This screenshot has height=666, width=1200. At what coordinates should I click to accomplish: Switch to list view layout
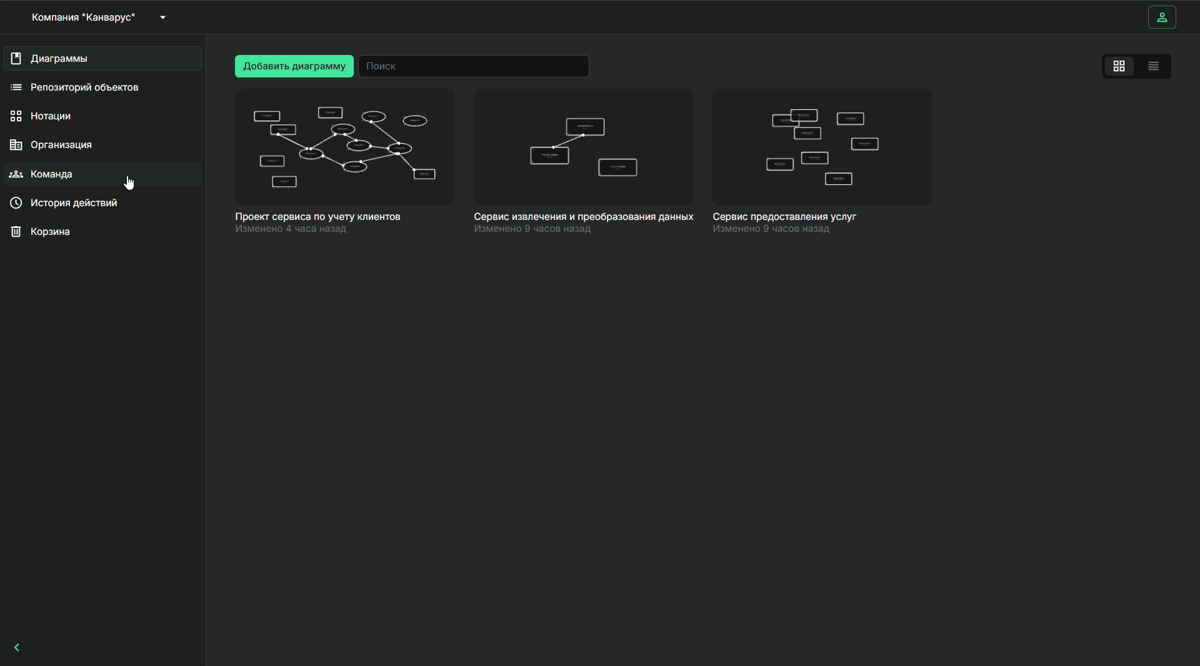[x=1153, y=66]
